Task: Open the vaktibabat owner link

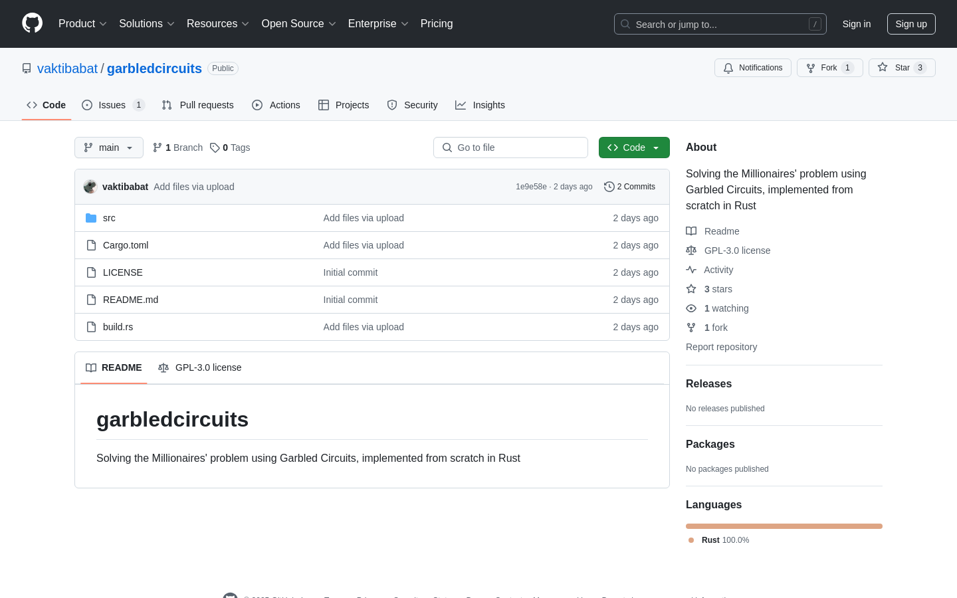Action: (x=67, y=68)
